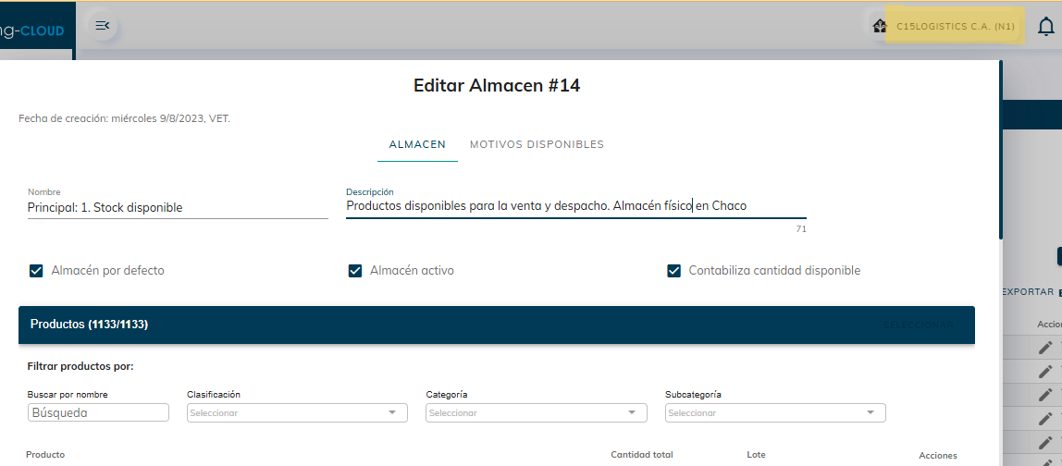Viewport: 1062px width, 466px height.
Task: Switch to the Motivos Disponibles tab
Action: coord(537,145)
